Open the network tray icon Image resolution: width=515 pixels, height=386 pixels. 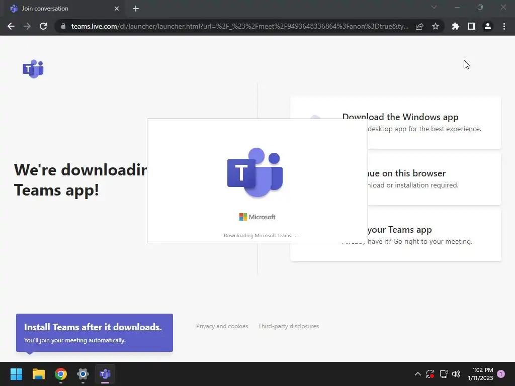point(444,374)
